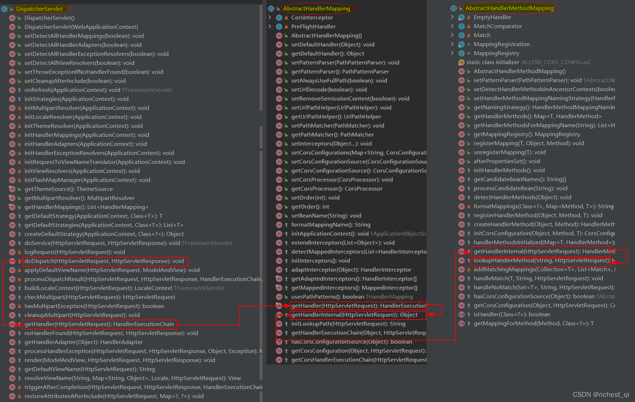
Task: Select noHandlerFound method in DispatcherServlet
Action: [x=111, y=333]
